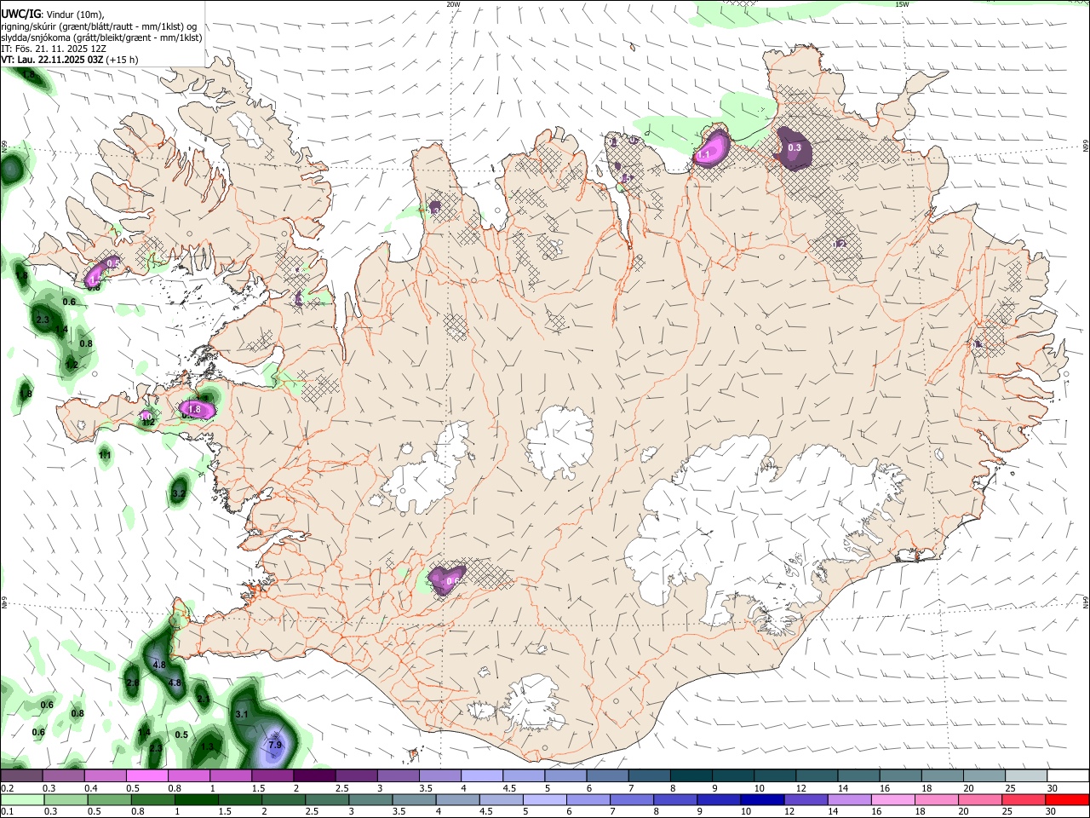Click the '0.1' label starting the rain scale
Viewport: 1090px width, 818px height.
pos(8,811)
